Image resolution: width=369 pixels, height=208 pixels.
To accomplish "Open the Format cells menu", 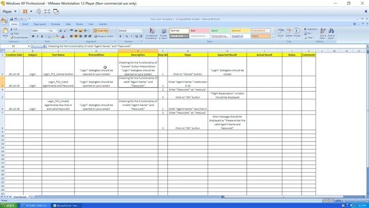I will (297, 33).
